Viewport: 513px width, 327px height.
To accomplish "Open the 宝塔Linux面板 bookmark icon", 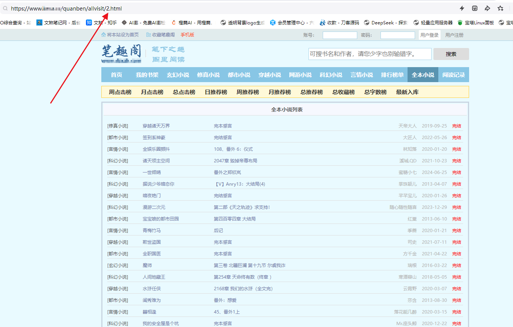I will pos(460,22).
